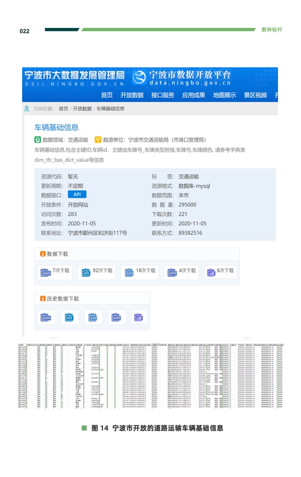
Task: Select 应用成果 in the top navigation
Action: coord(193,95)
